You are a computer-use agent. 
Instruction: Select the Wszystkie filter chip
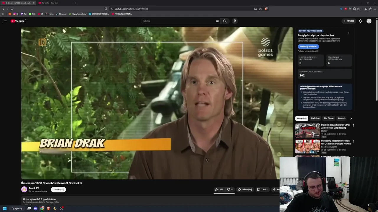pos(302,118)
